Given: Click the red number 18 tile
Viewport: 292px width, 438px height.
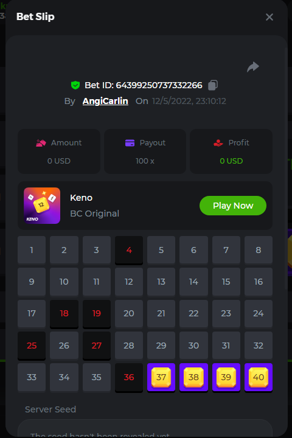Looking at the screenshot, I should [x=64, y=314].
